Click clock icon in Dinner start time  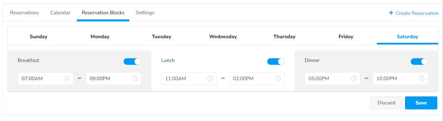[x=353, y=79]
